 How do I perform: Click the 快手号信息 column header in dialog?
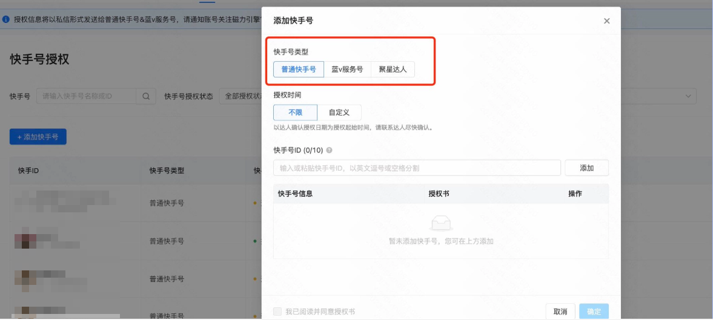295,194
